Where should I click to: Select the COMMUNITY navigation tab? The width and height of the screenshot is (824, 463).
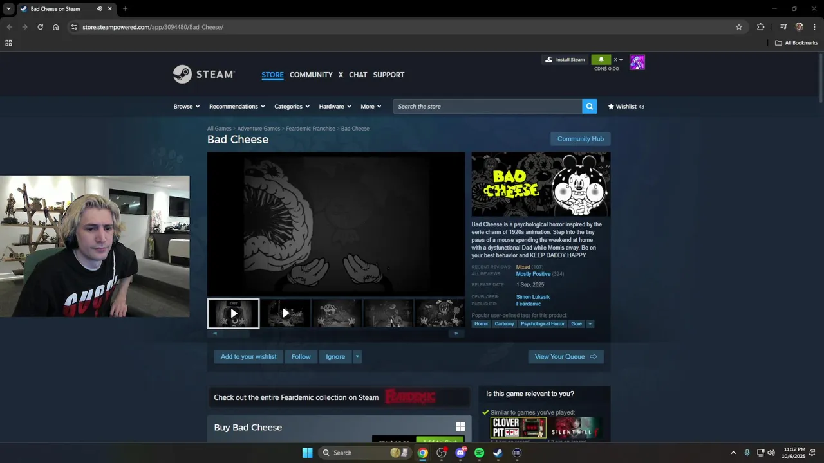[x=311, y=75]
